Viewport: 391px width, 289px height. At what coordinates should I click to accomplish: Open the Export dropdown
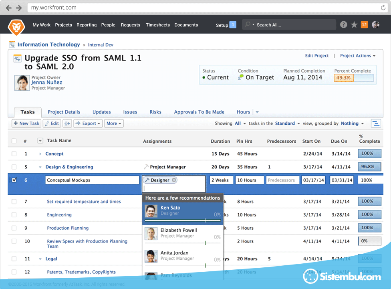(88, 123)
